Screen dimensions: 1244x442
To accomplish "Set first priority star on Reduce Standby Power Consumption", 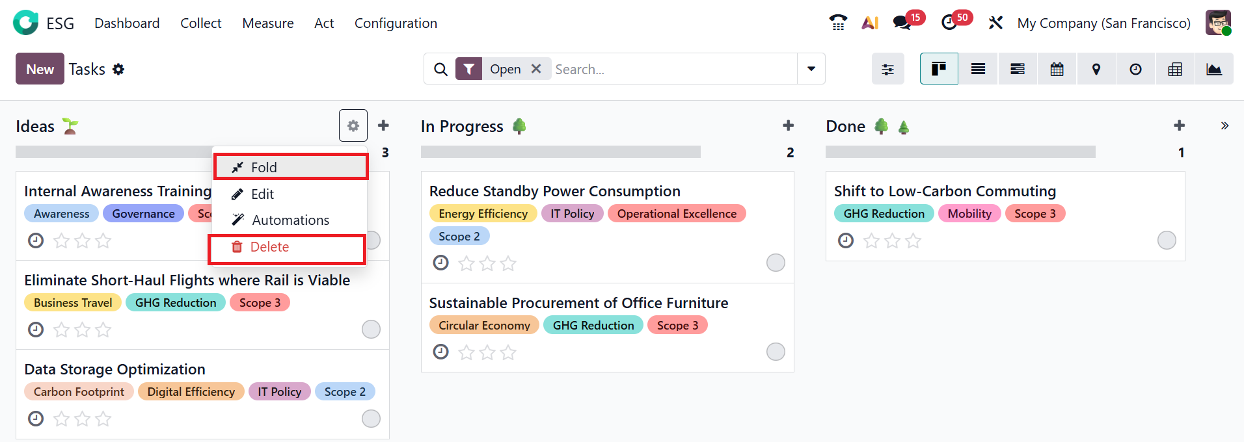I will tap(466, 263).
